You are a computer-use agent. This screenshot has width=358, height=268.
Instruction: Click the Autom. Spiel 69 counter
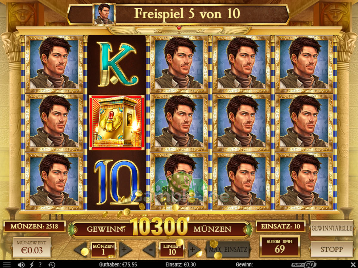click(280, 246)
